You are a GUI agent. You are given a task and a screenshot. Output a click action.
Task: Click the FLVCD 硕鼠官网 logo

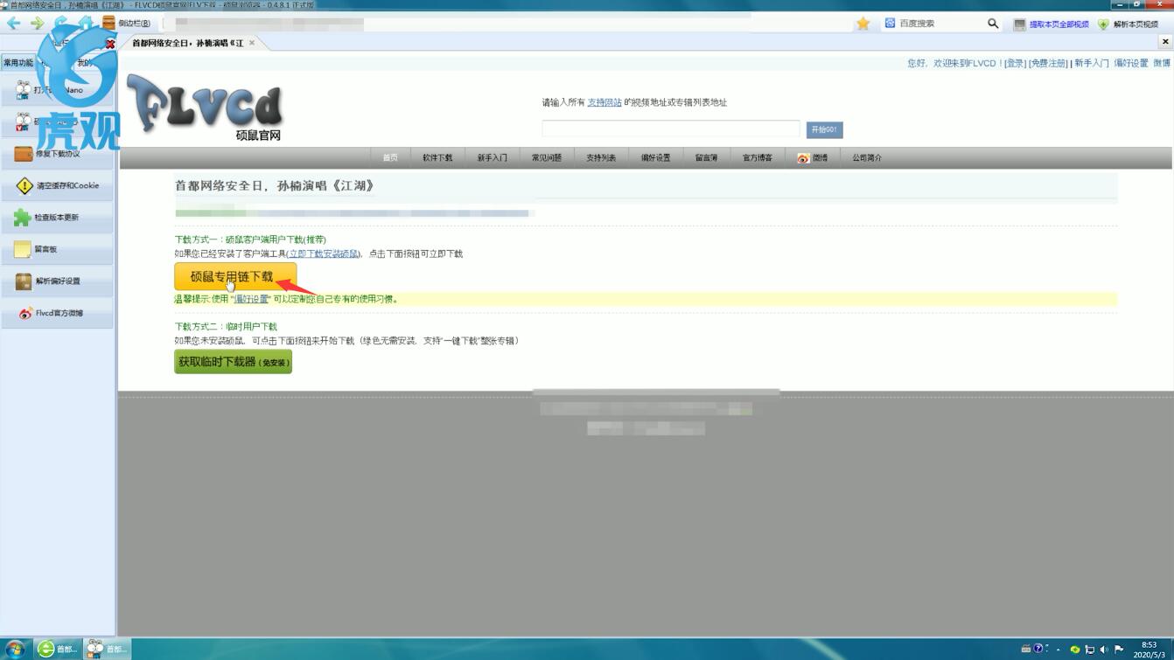(206, 109)
